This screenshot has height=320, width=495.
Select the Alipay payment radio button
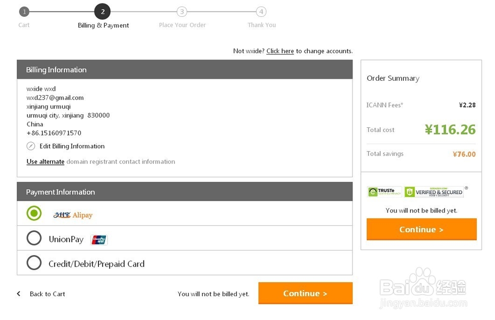pos(34,213)
